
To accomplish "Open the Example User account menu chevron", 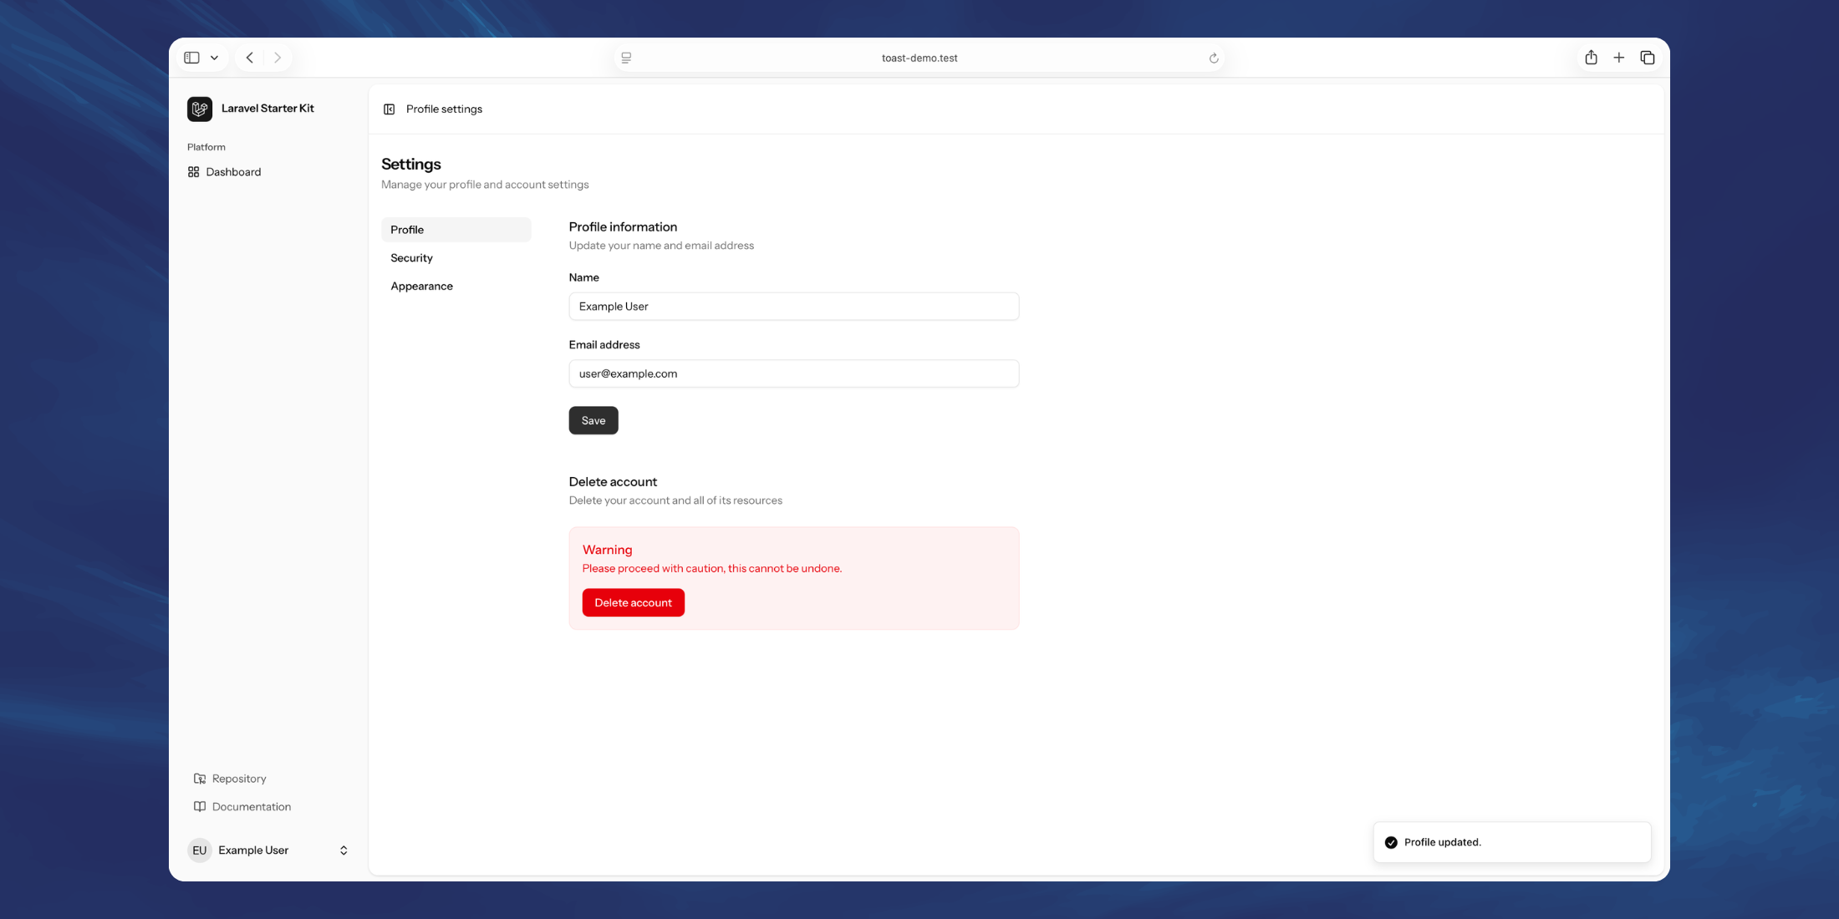I will [344, 850].
